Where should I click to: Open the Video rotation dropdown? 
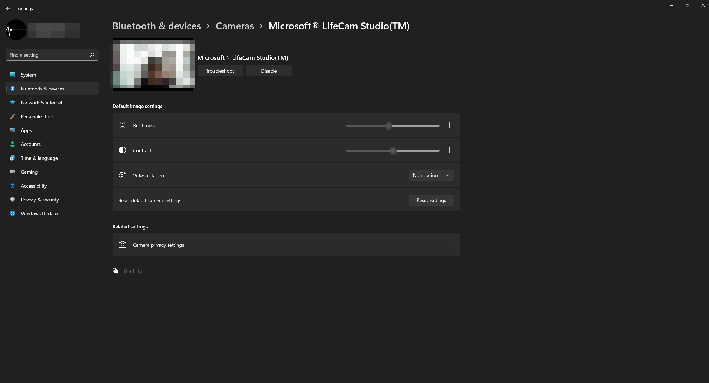pos(431,175)
